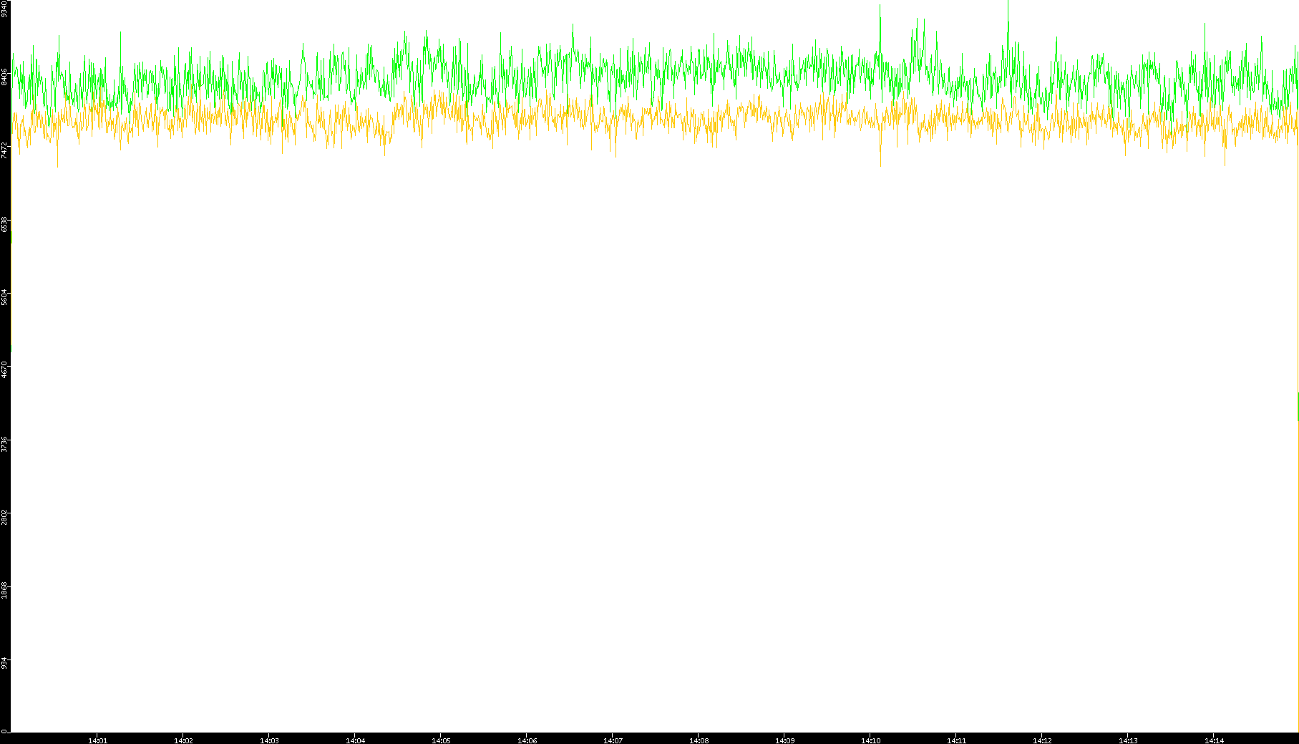Click the 14:07 label on the time axis

(613, 740)
